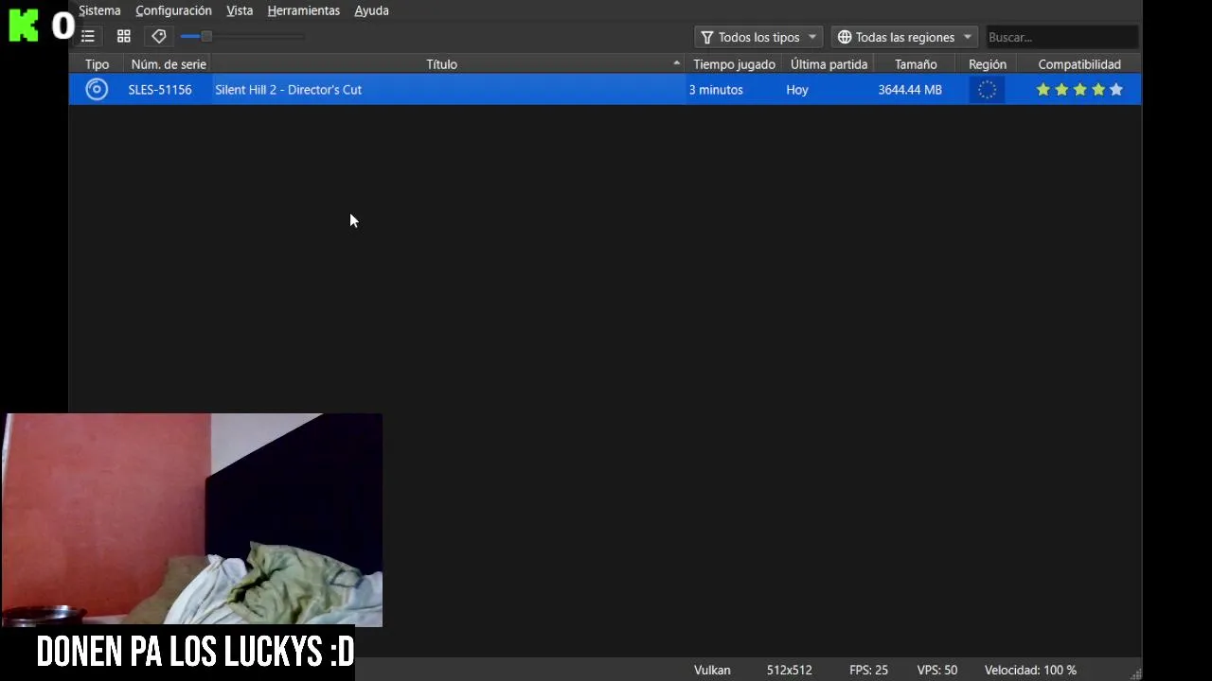
Task: Click the FPS: 25 status entry
Action: coord(868,670)
